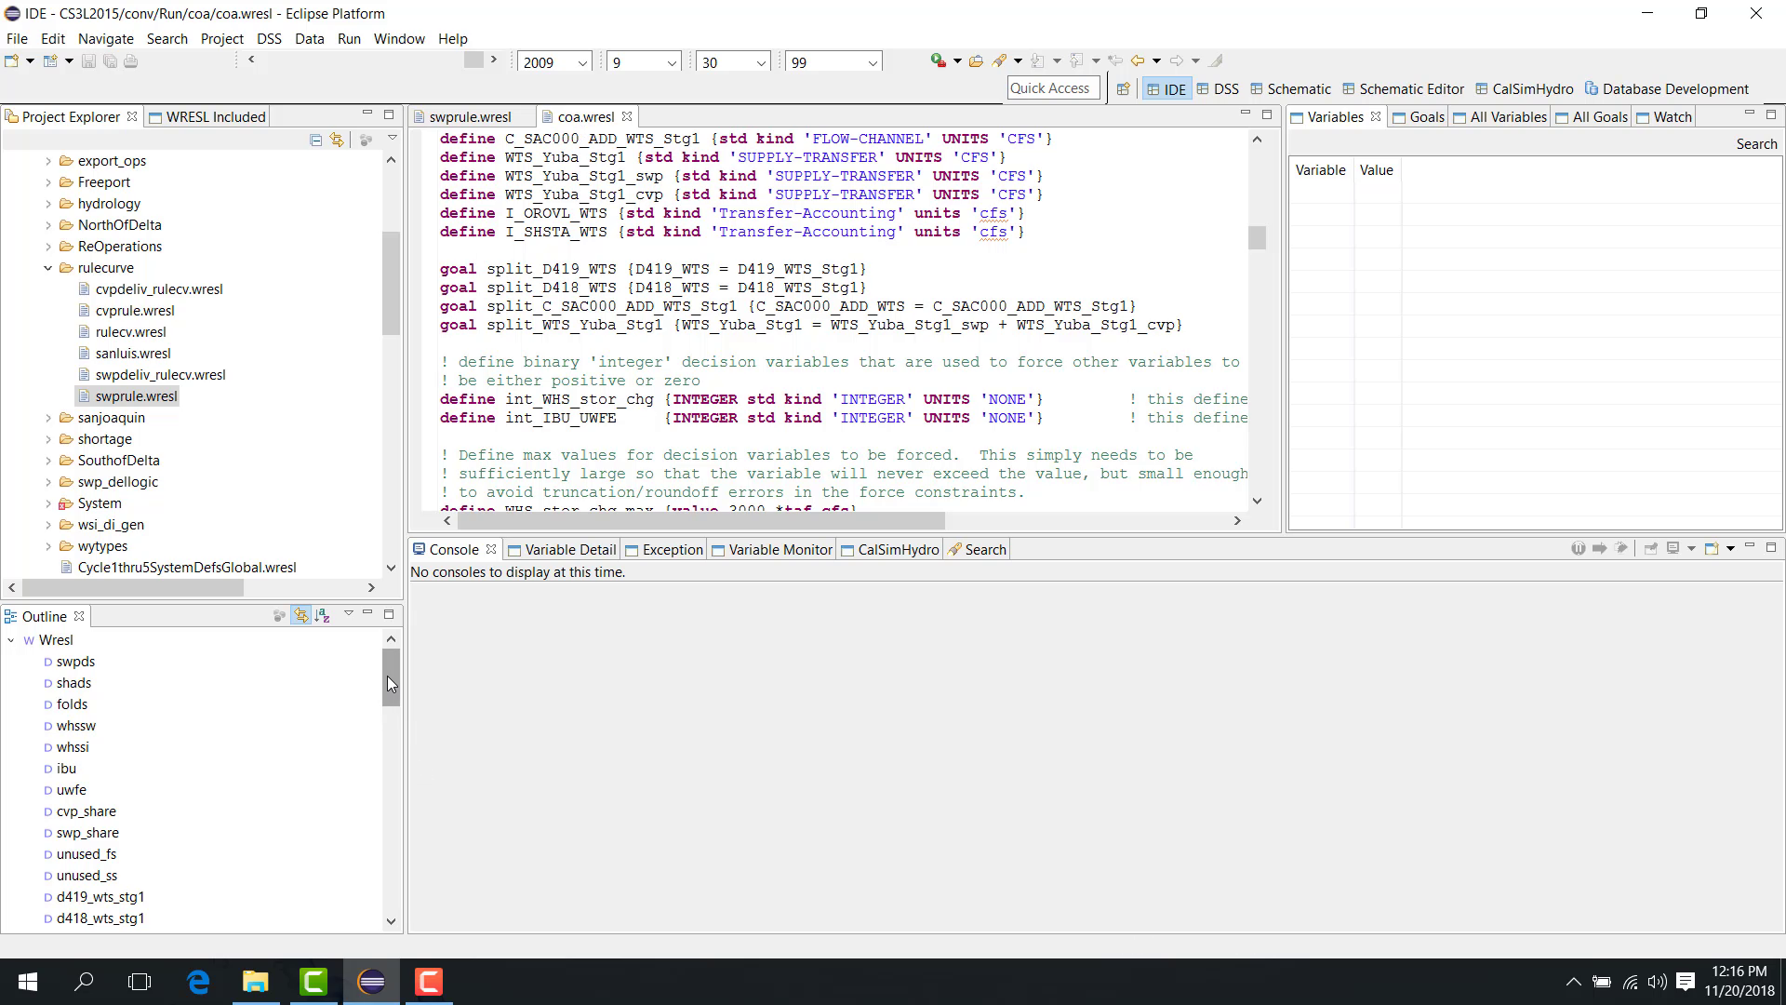Open the year 2009 dropdown
The height and width of the screenshot is (1005, 1786).
[582, 63]
